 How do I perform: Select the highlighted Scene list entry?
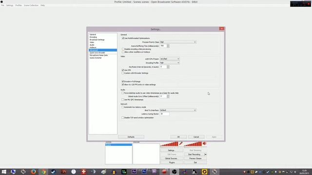point(118,145)
